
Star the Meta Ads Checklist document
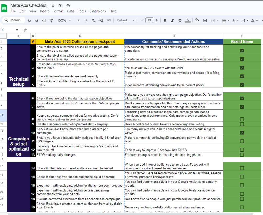(x=53, y=6)
